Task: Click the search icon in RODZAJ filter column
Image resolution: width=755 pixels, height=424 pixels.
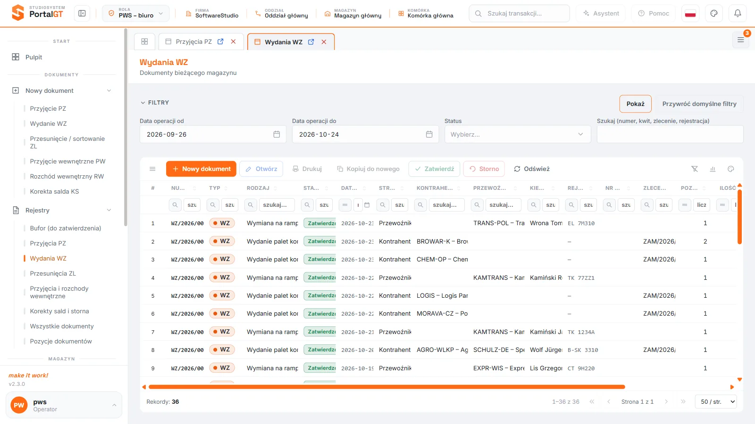Action: (x=251, y=205)
